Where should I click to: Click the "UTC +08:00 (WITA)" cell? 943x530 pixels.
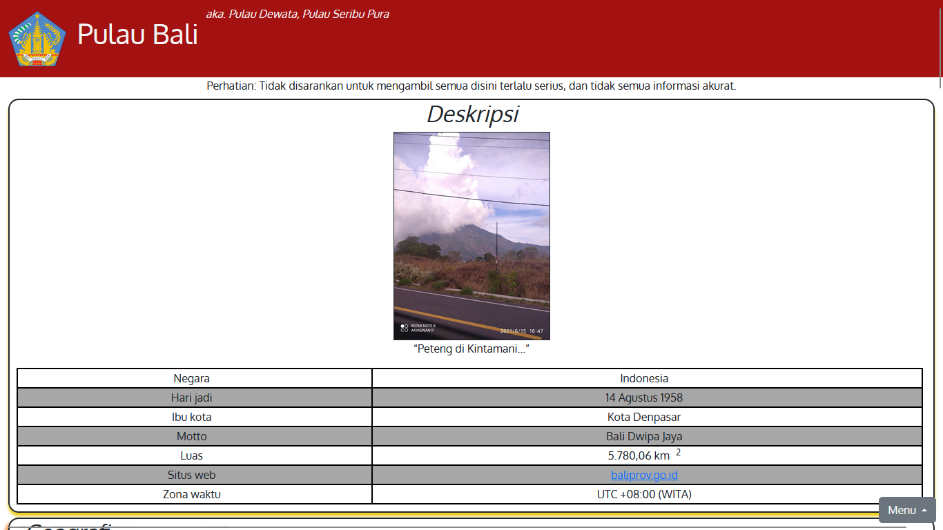coord(648,494)
